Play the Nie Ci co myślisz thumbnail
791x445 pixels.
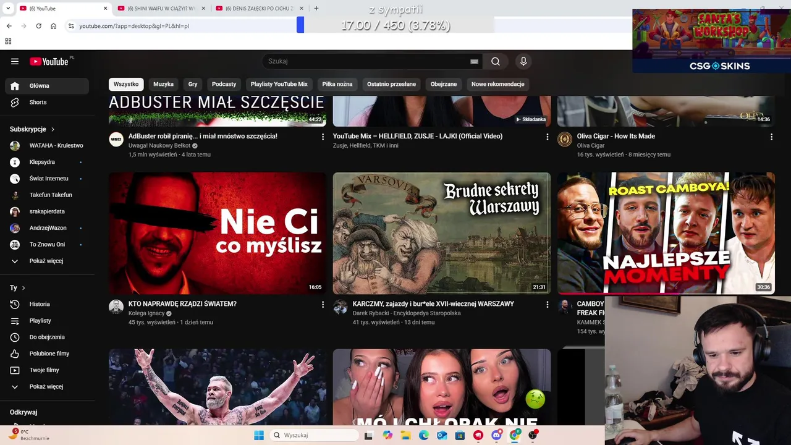pos(218,233)
